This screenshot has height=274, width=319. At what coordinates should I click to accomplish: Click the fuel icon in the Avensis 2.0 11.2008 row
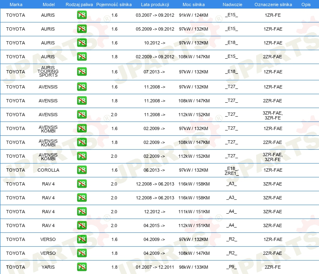pyautogui.click(x=82, y=114)
